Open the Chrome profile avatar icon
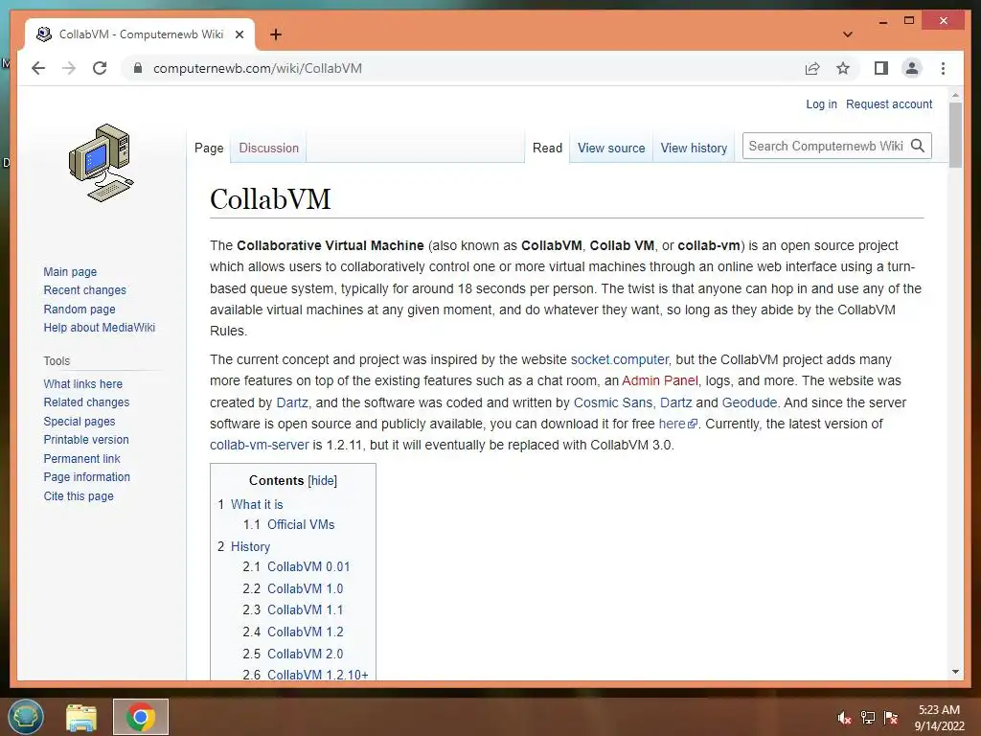981x736 pixels. click(x=912, y=68)
